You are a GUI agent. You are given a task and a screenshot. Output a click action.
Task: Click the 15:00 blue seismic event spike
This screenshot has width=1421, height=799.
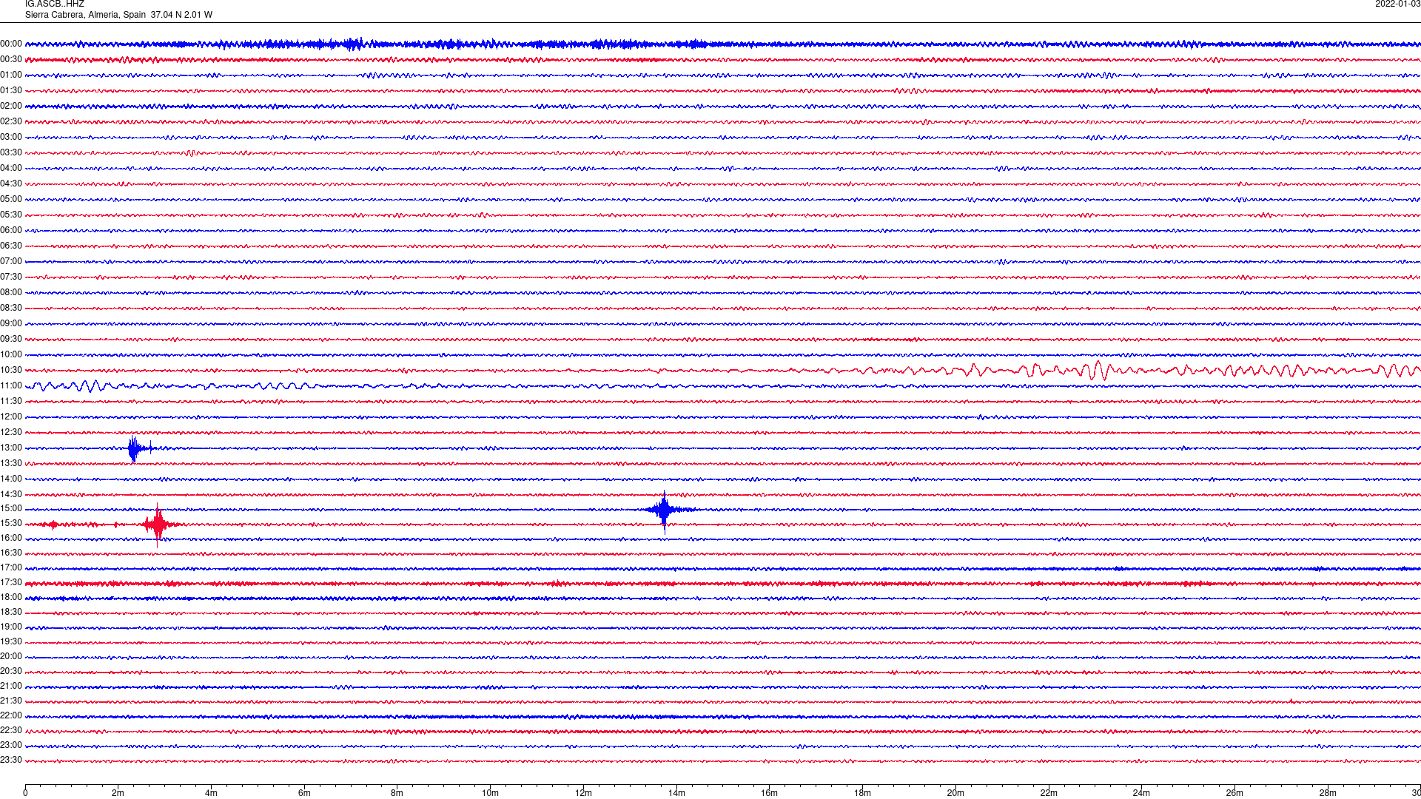click(x=665, y=510)
